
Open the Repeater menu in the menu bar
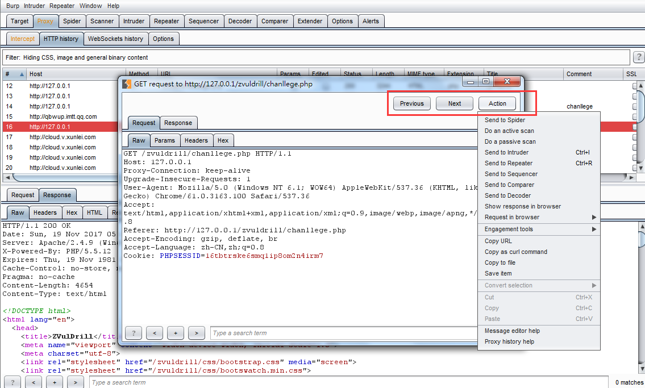coord(62,6)
